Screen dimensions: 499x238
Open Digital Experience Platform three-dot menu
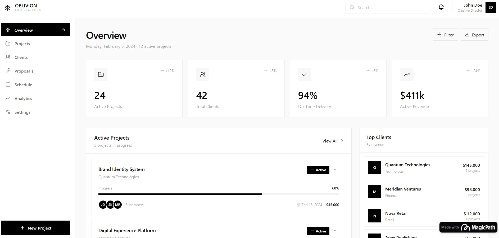coord(336,231)
